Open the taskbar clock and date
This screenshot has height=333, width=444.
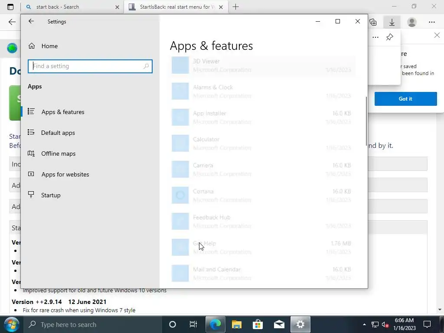(405, 324)
